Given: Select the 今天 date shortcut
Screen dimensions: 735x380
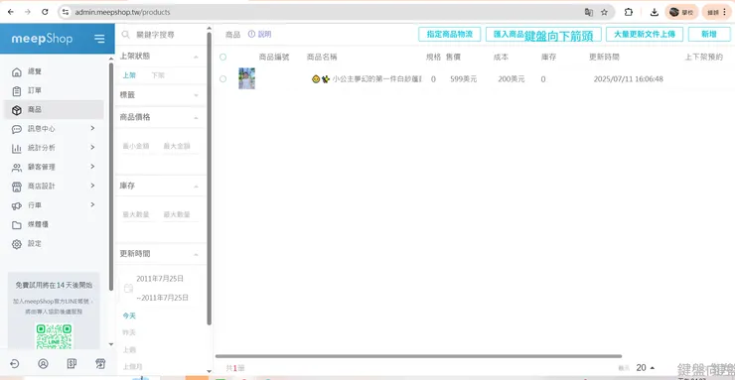Looking at the screenshot, I should coord(129,316).
